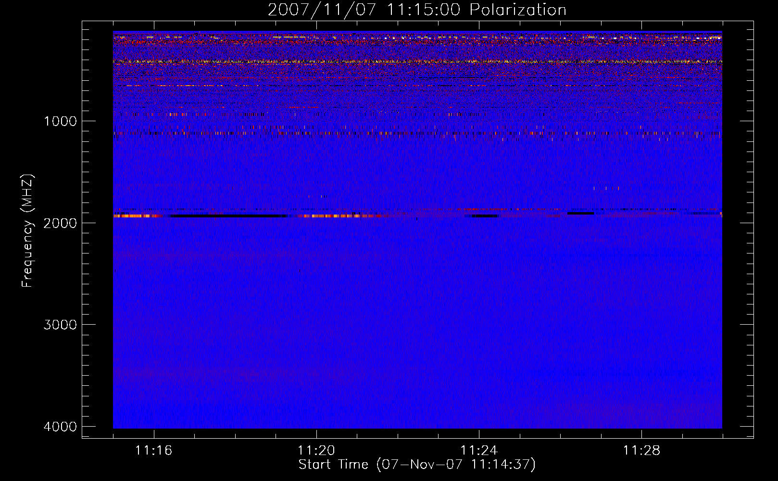Click the "11:16" time tick label

click(x=153, y=451)
